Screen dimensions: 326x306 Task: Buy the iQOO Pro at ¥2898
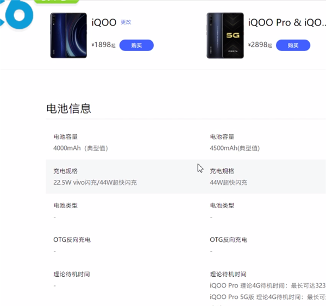tap(293, 45)
